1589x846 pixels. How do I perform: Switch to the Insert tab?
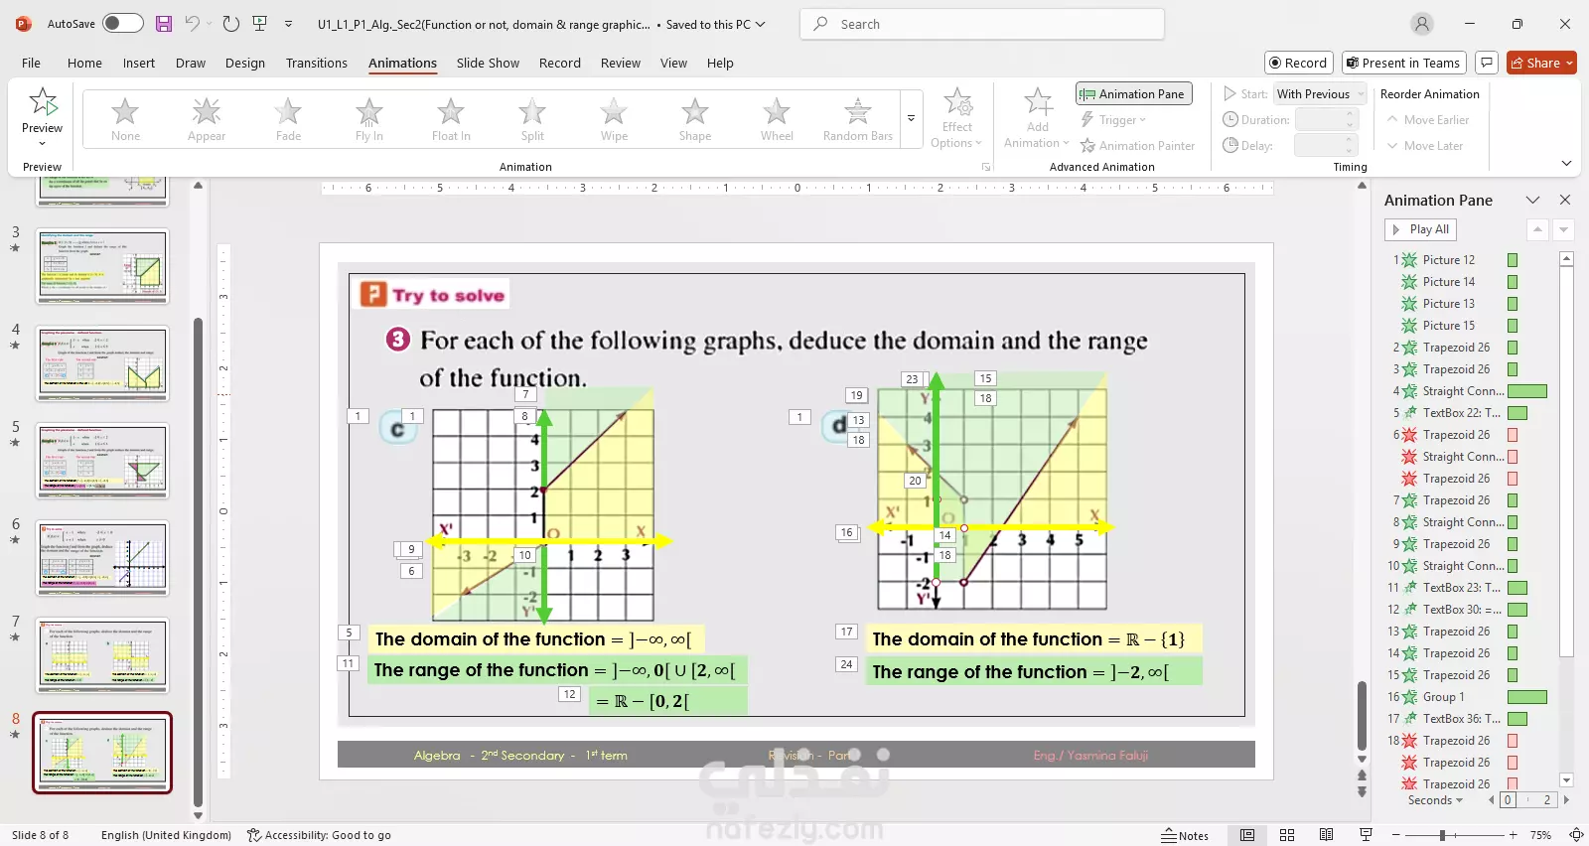pos(139,63)
